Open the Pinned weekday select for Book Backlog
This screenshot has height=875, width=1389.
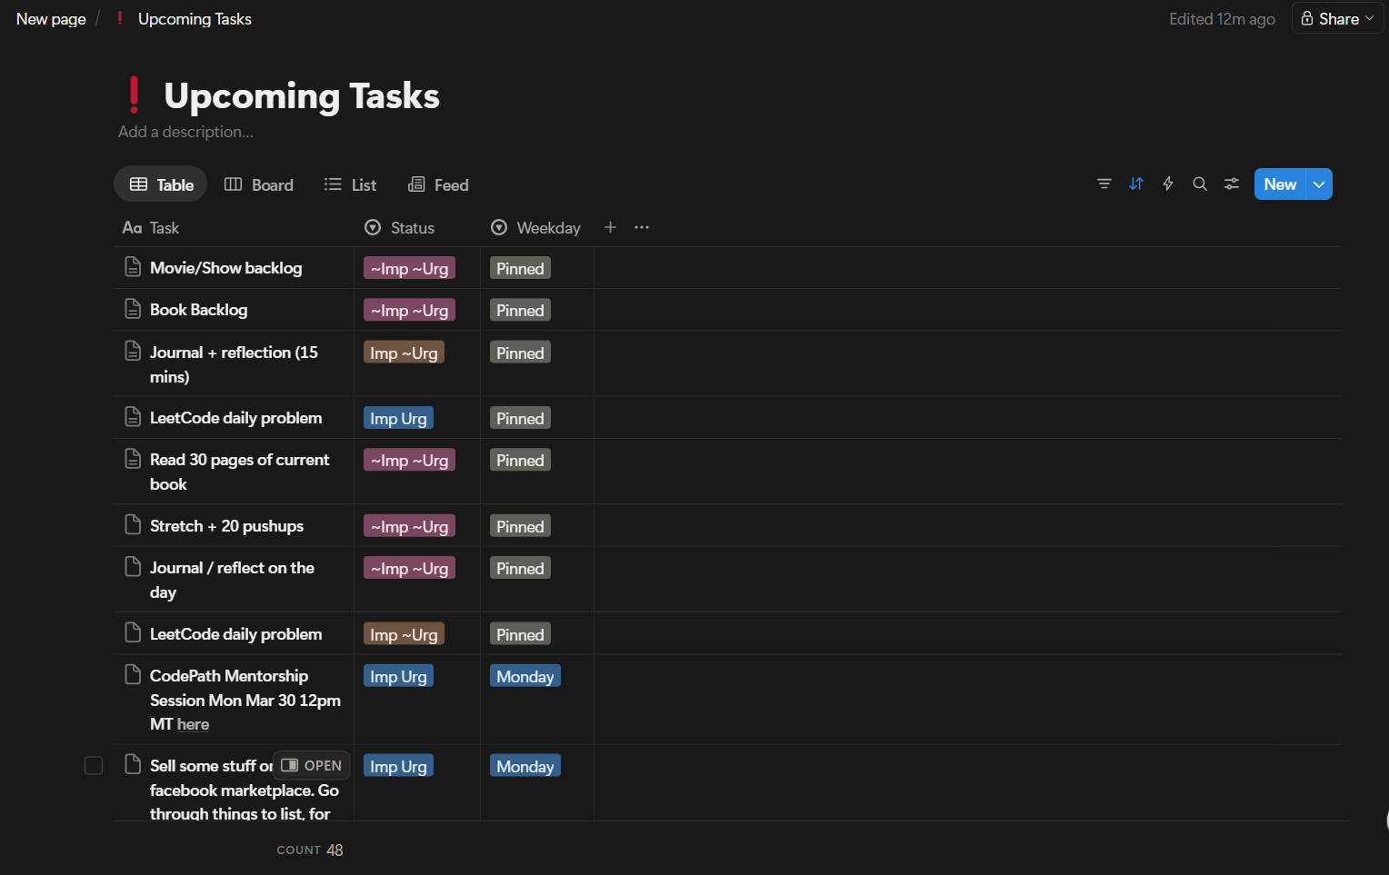tap(520, 310)
